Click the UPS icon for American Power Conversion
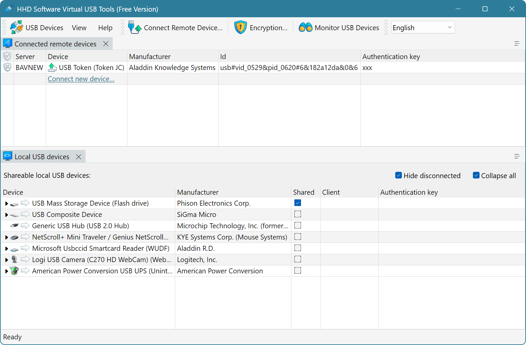 click(14, 271)
